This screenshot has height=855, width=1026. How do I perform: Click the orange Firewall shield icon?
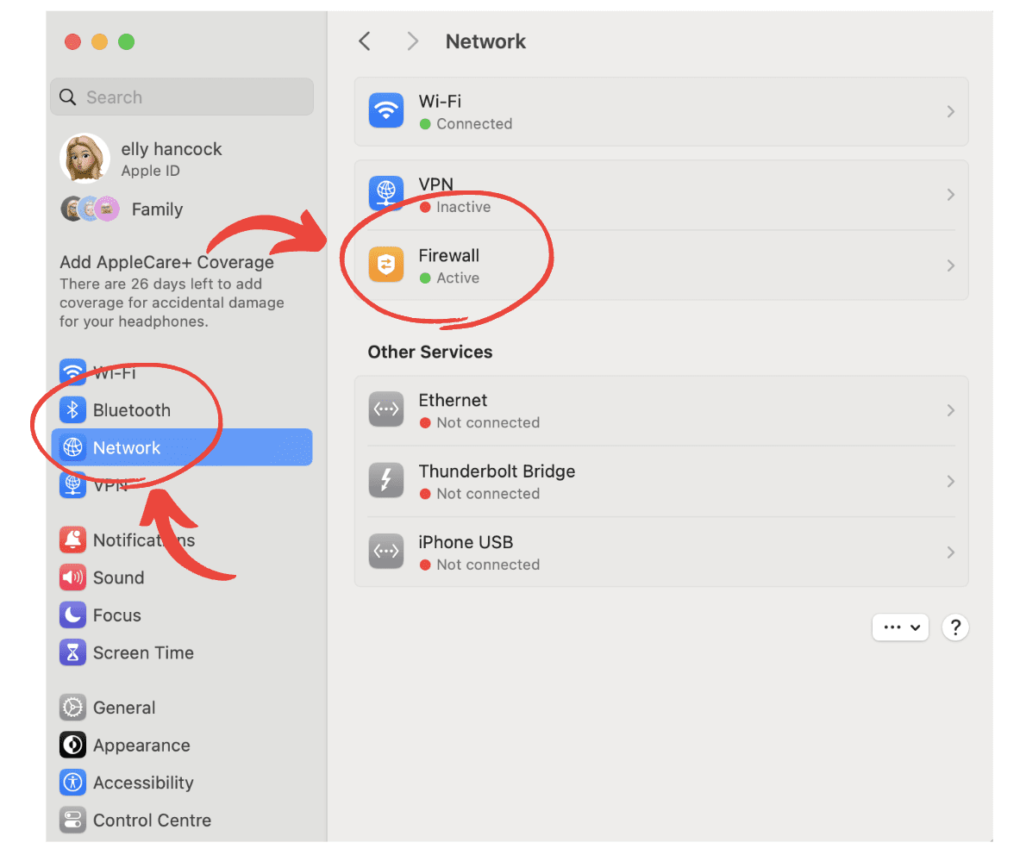tap(386, 265)
